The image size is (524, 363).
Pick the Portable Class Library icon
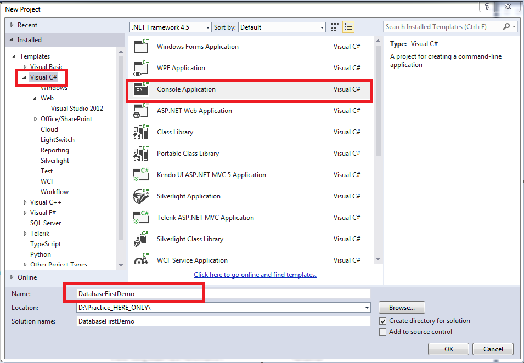pos(140,154)
